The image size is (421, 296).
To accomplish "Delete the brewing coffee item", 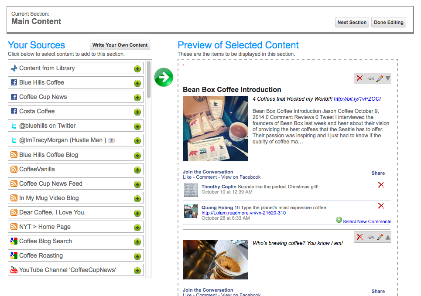I will [359, 237].
